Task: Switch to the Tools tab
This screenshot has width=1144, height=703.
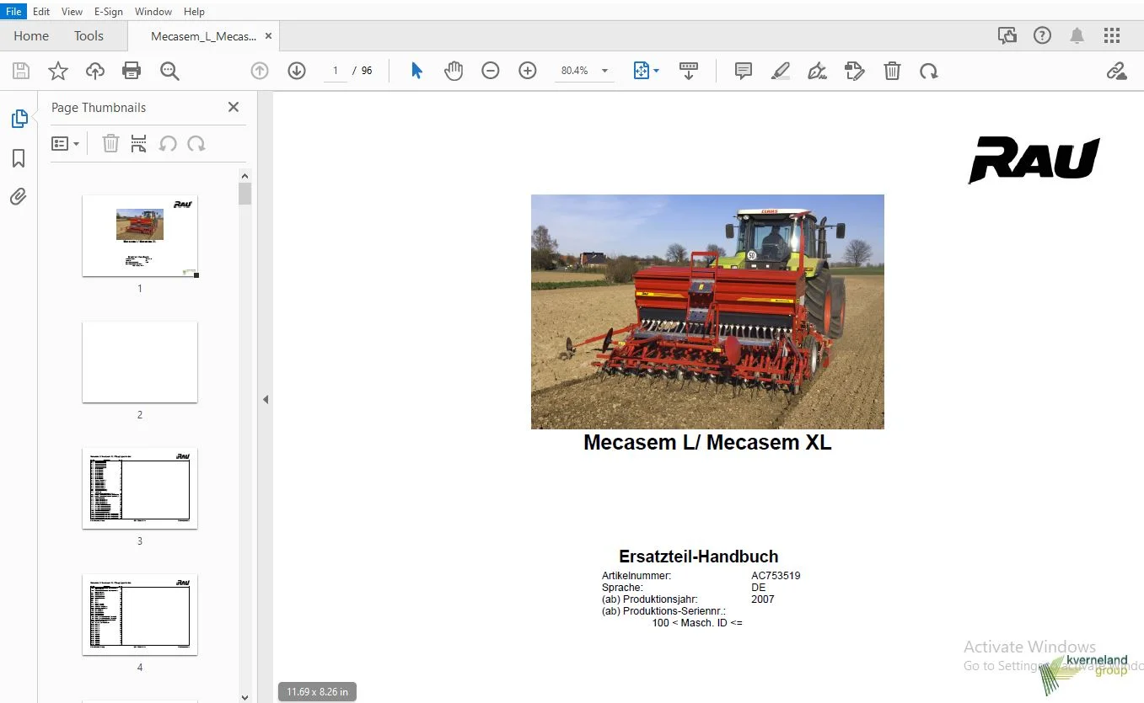Action: 89,35
